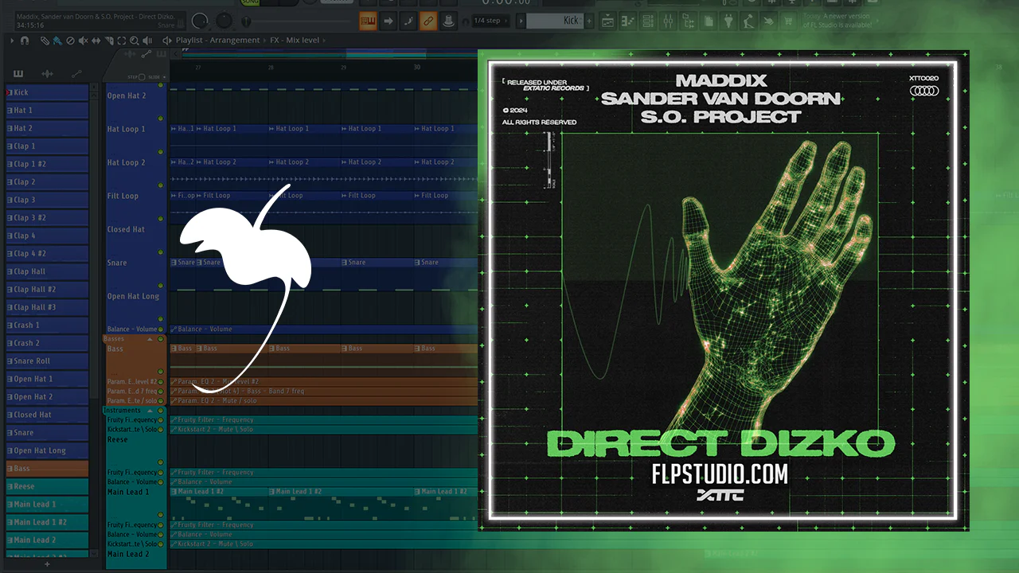Select the Clap Hall pattern in picker
This screenshot has height=573, width=1019.
click(x=47, y=271)
